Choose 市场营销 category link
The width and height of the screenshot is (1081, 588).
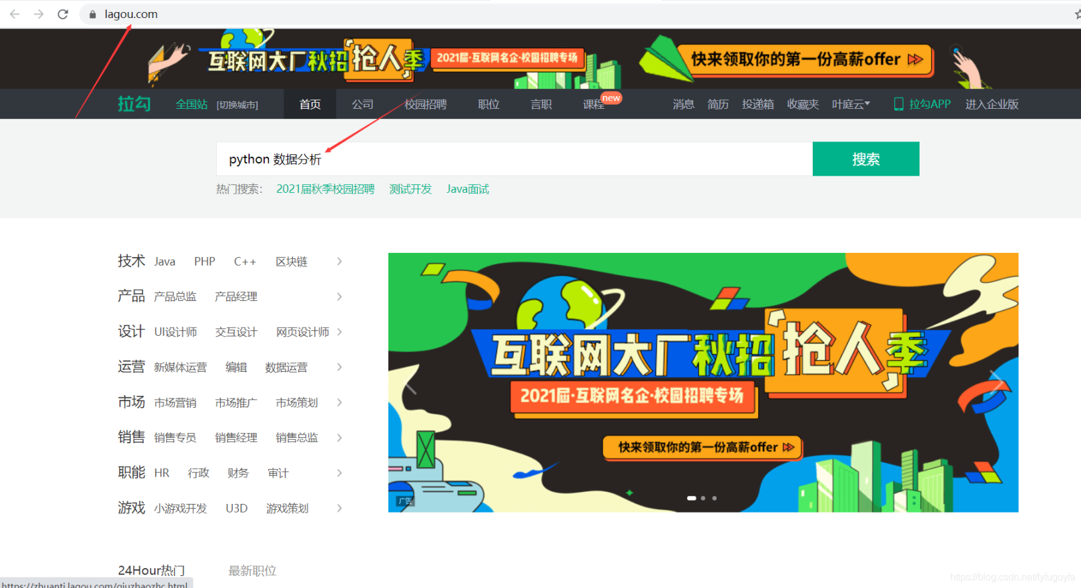click(175, 402)
